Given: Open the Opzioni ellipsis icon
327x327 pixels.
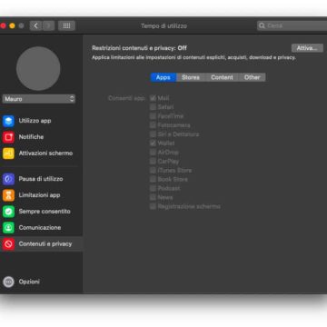Looking at the screenshot, I should [x=8, y=282].
